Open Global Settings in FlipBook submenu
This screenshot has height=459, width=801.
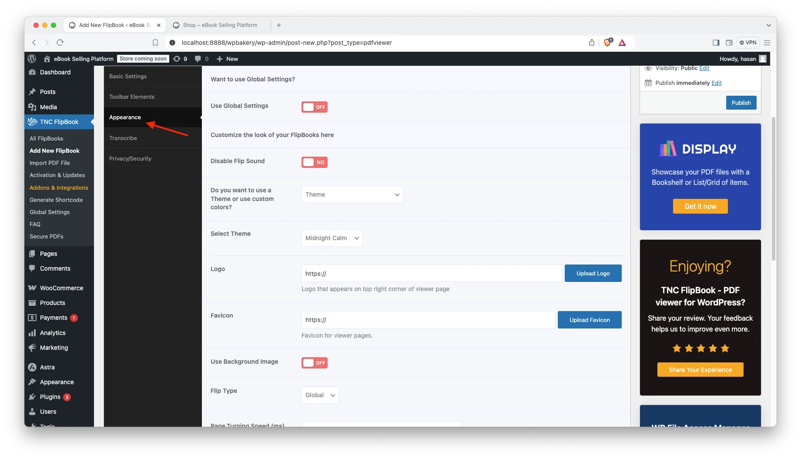50,212
